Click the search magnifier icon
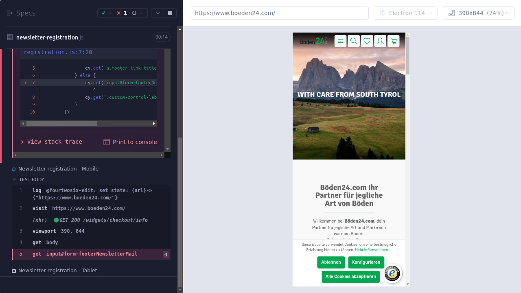 tap(354, 41)
